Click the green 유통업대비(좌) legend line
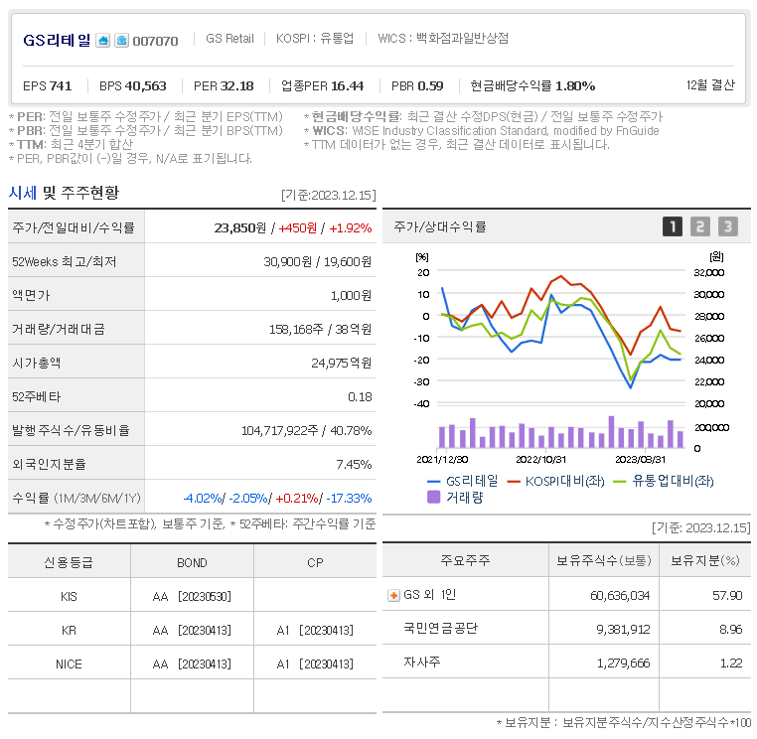757x739 pixels. click(619, 481)
